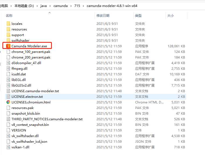The image size is (205, 155).
Task: Select the resources folder icon
Action: pyautogui.click(x=8, y=29)
